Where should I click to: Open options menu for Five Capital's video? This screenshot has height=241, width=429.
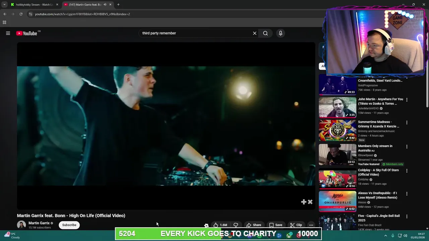[407, 217]
